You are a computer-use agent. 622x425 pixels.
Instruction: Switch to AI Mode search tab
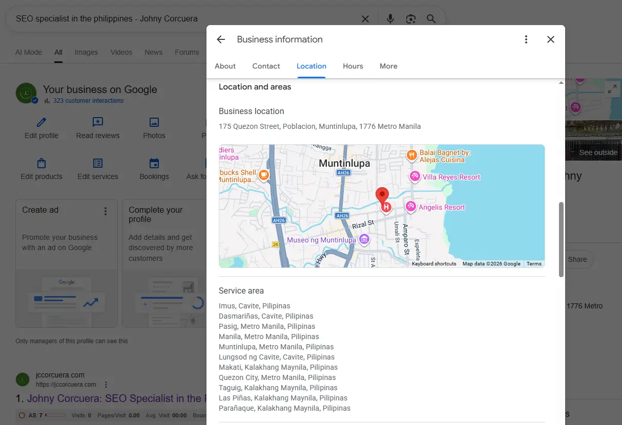(x=29, y=52)
